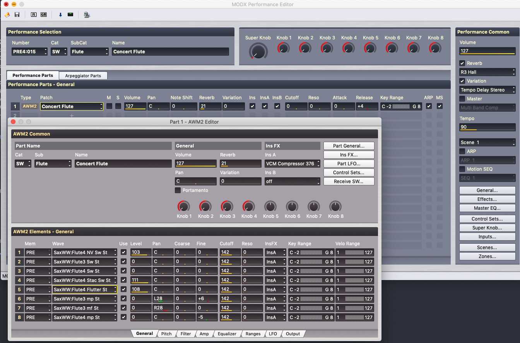This screenshot has width=520, height=343.
Task: Click the R toolbar icon
Action: (34, 15)
